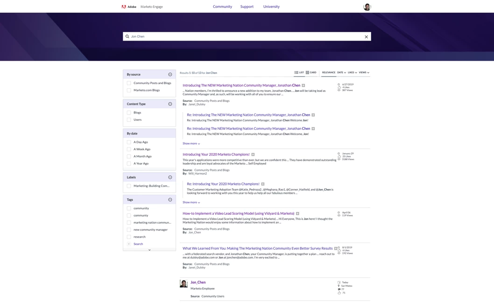The width and height of the screenshot is (494, 303).
Task: Open Re: Introducing Your 2020 Marketo Champions reply
Action: tap(223, 184)
